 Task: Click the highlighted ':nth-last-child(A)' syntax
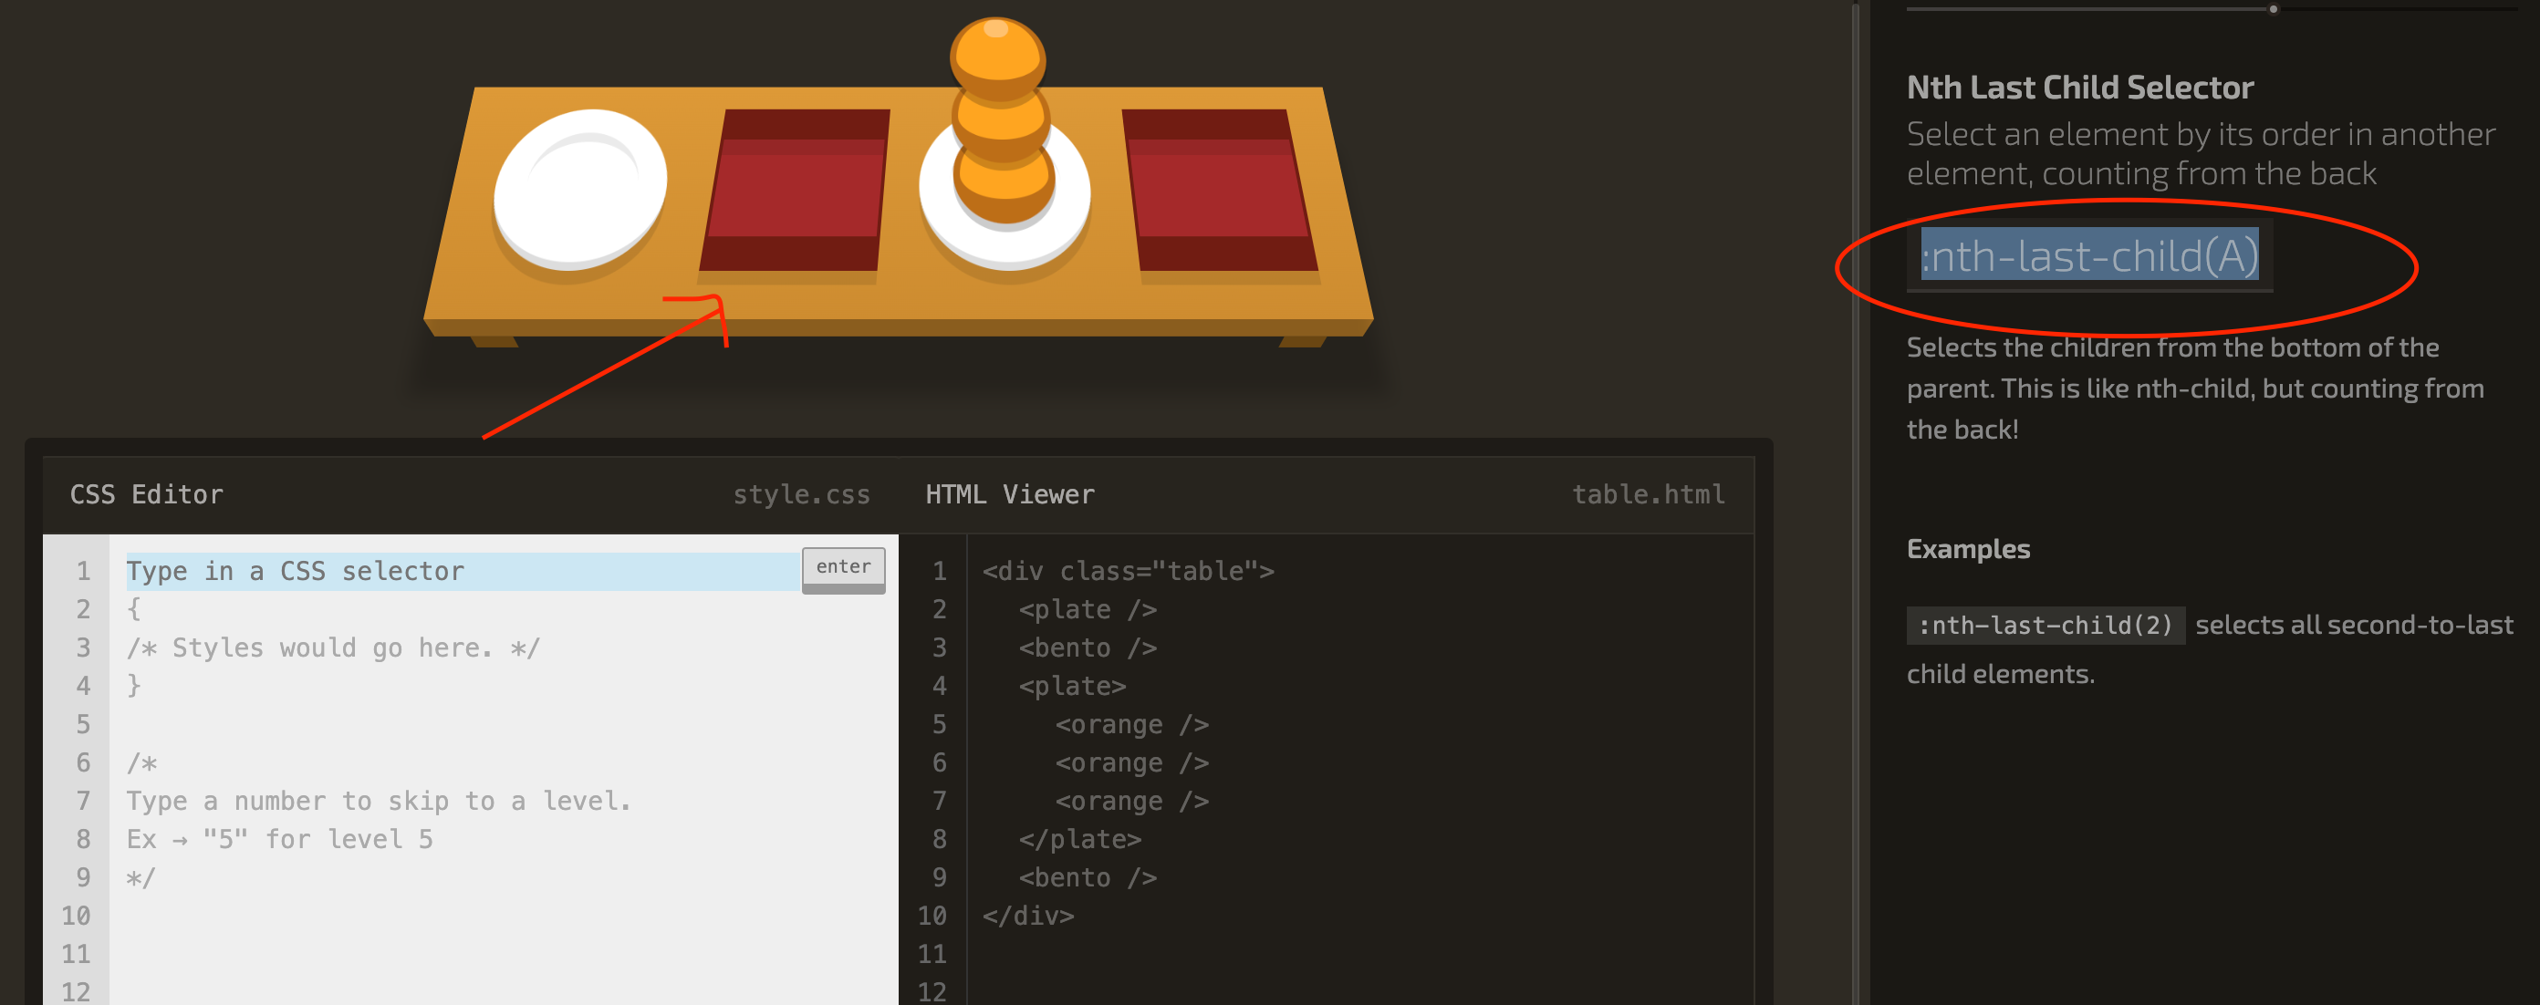[2089, 255]
